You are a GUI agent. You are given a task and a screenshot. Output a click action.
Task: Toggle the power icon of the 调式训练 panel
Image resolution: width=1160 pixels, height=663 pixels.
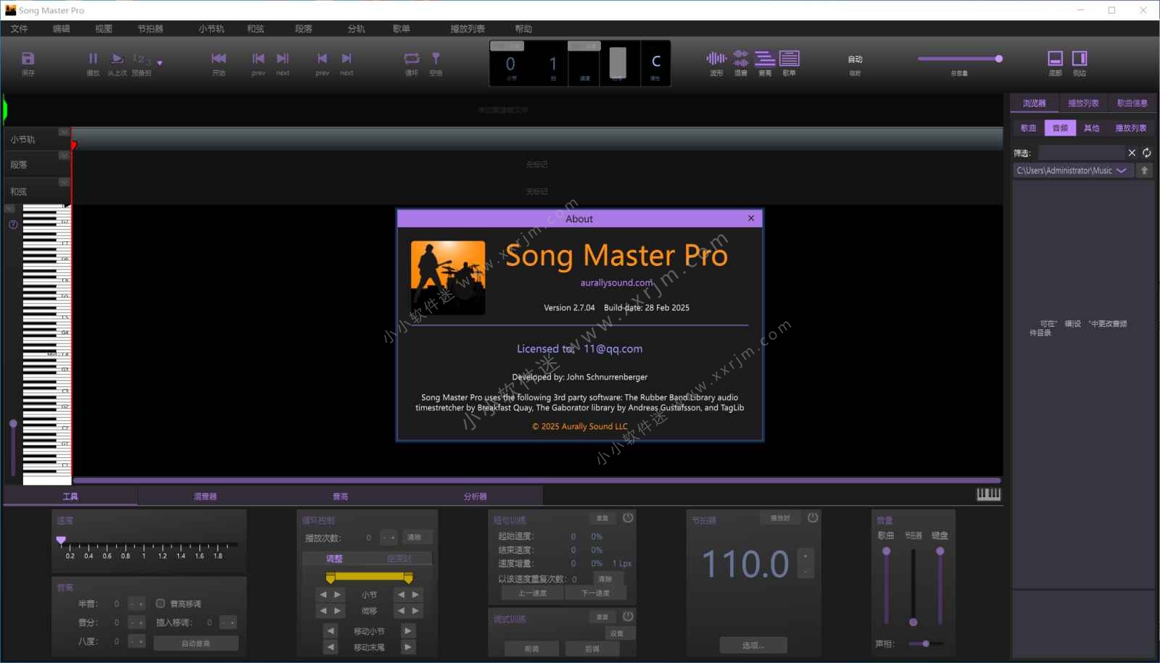tap(628, 617)
